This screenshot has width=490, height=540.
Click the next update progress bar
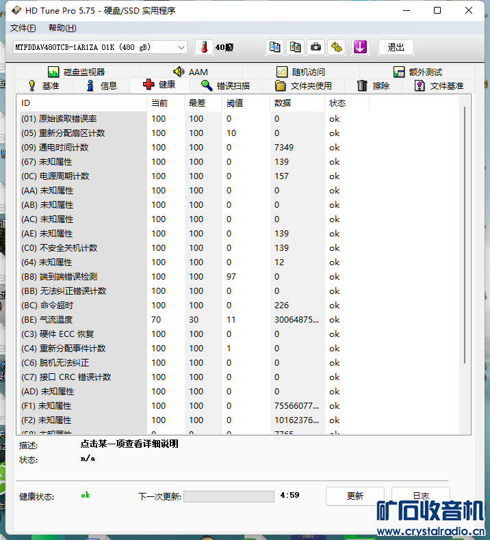click(x=229, y=496)
